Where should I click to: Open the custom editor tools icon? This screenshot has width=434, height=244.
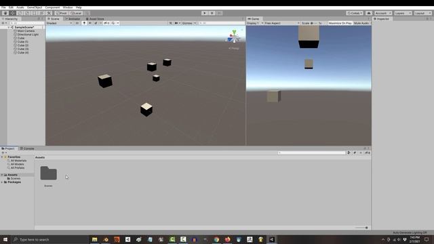49,13
